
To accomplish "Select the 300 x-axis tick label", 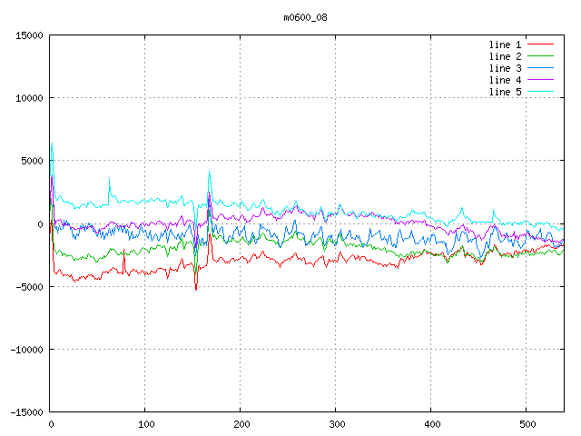I will click(x=336, y=424).
